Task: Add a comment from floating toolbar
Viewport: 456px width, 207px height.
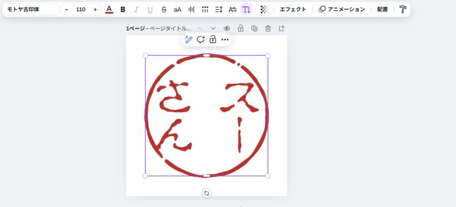Action: click(x=201, y=39)
